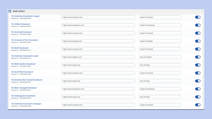Open The Draft Snowboard link

[20, 48]
